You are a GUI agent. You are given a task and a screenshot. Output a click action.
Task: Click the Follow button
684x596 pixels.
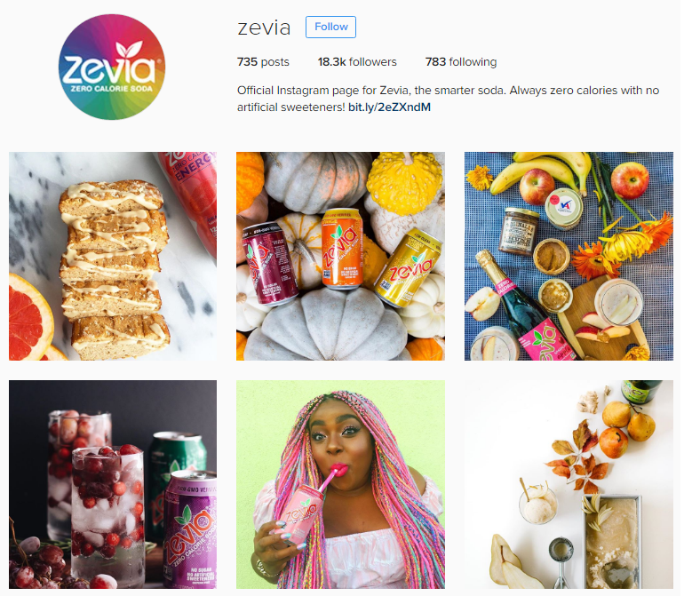click(330, 27)
